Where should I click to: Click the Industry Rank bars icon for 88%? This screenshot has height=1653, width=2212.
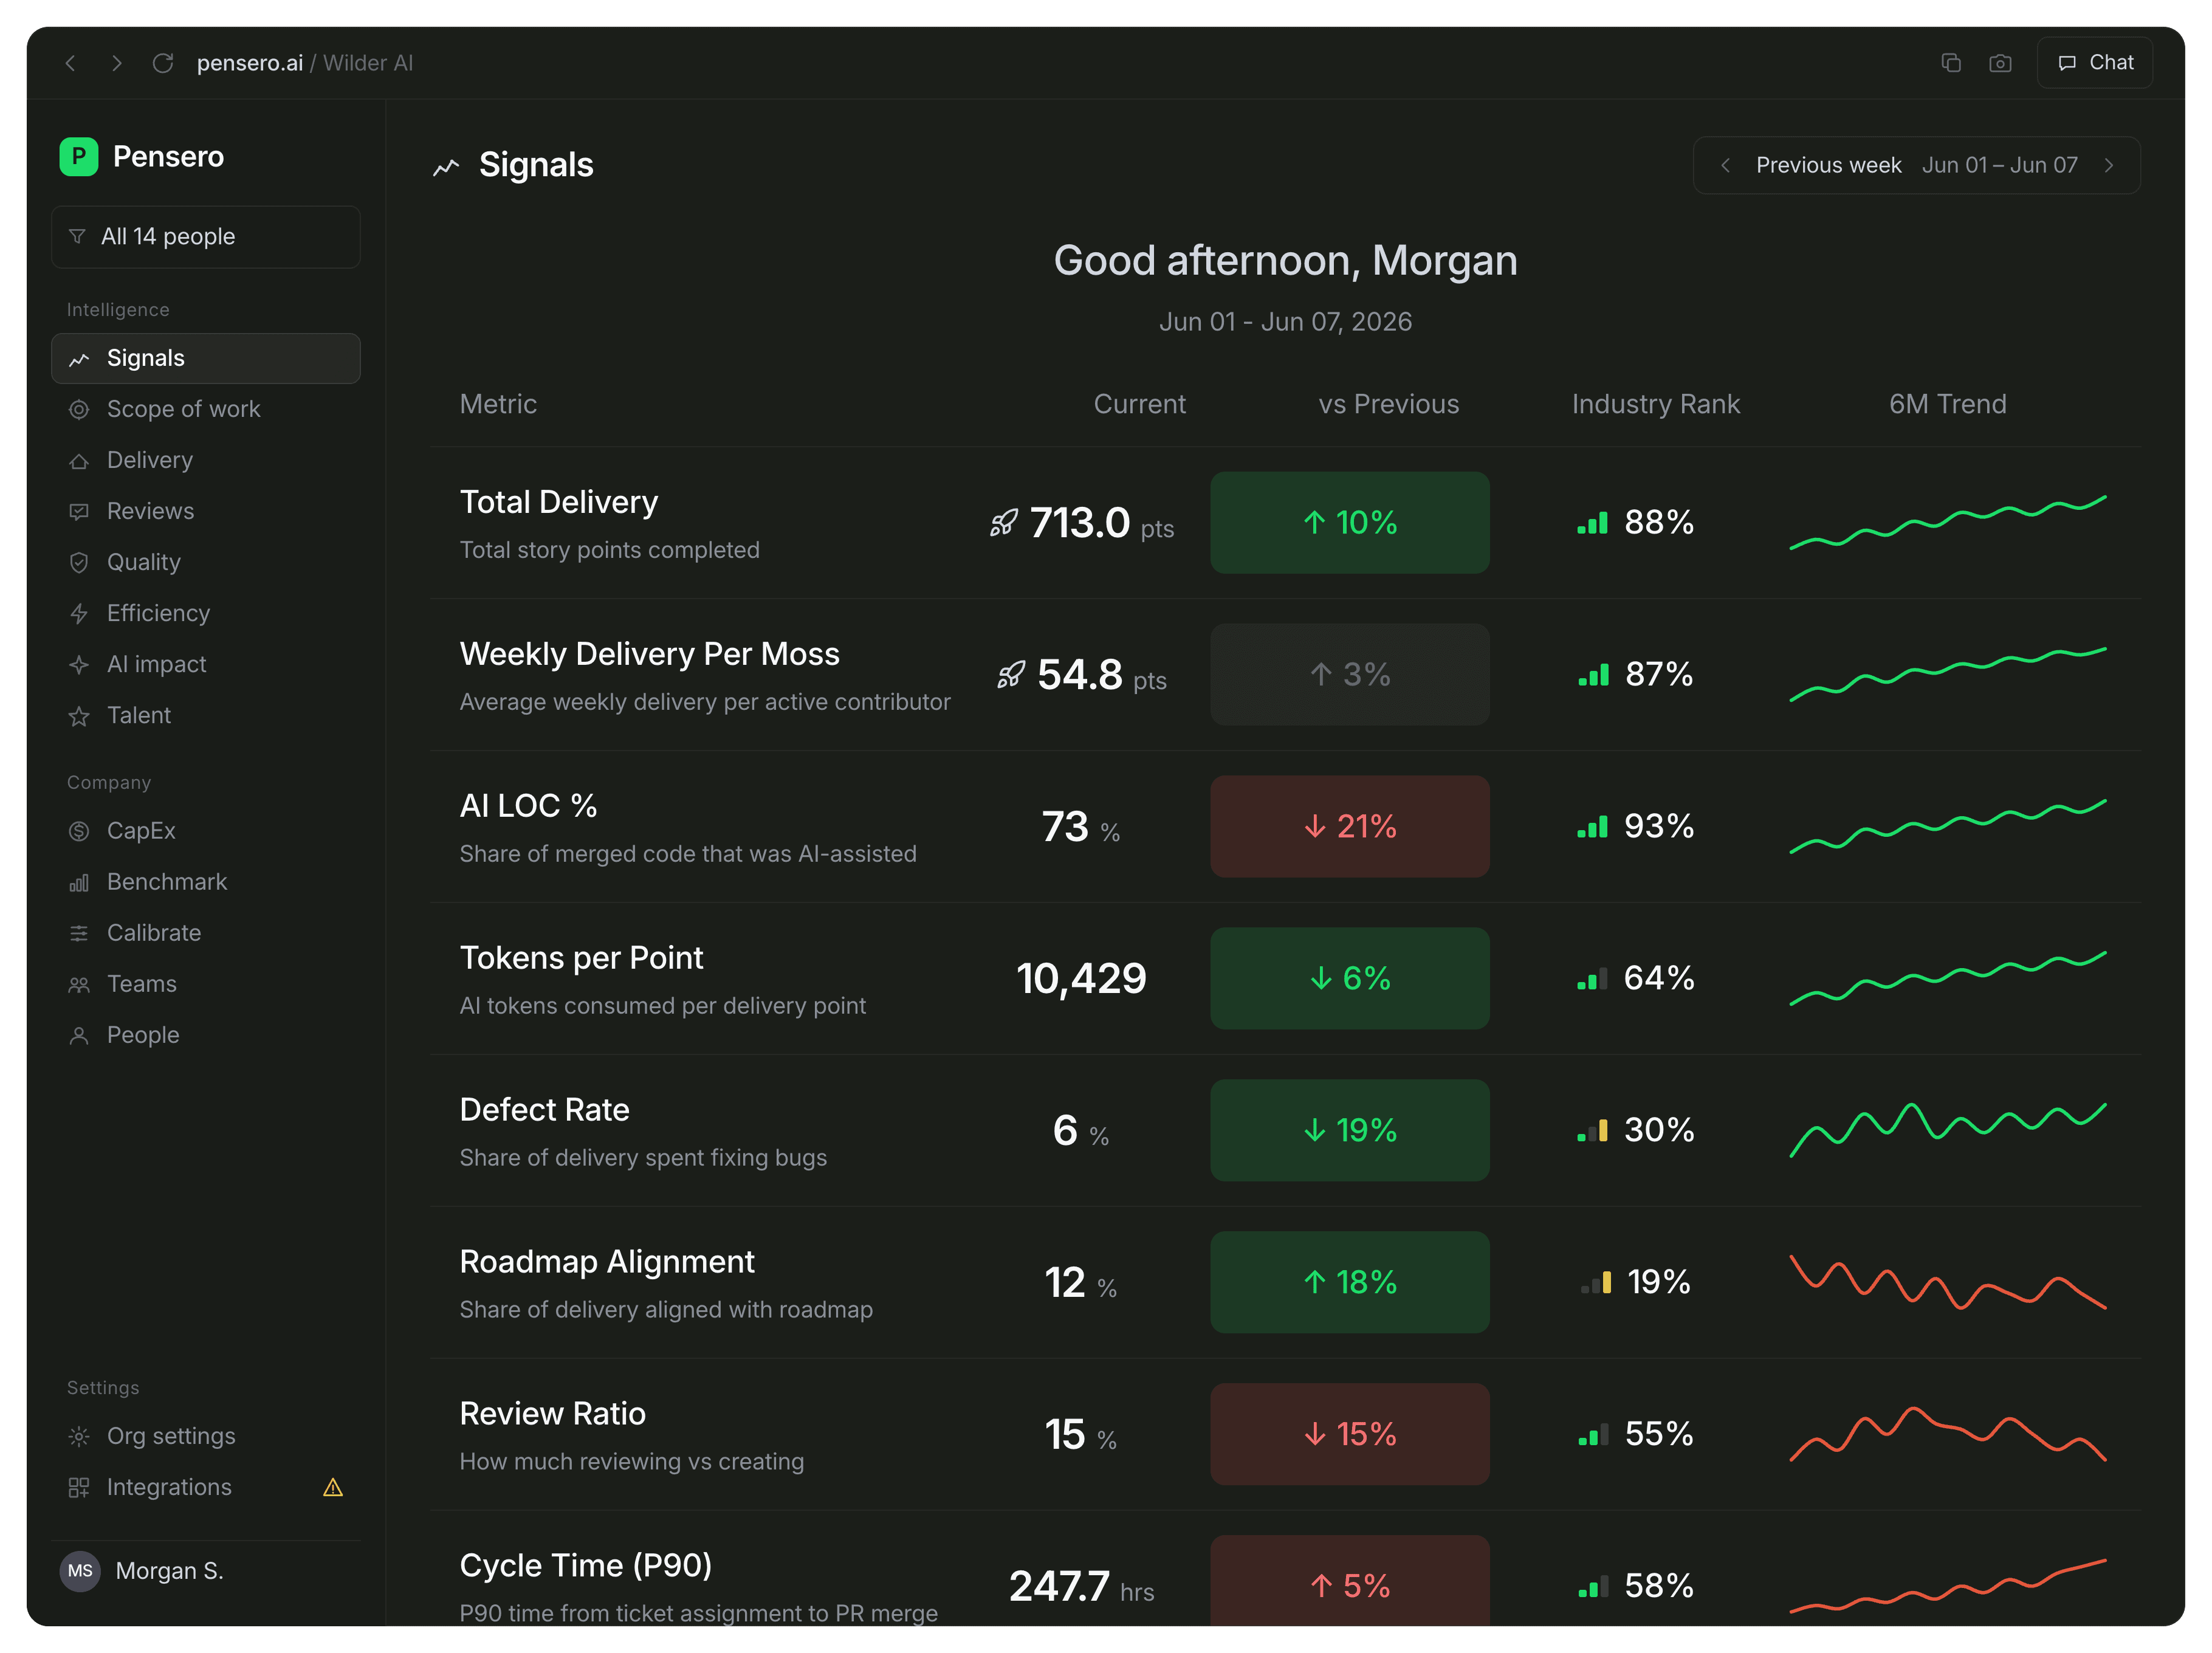(x=1592, y=522)
